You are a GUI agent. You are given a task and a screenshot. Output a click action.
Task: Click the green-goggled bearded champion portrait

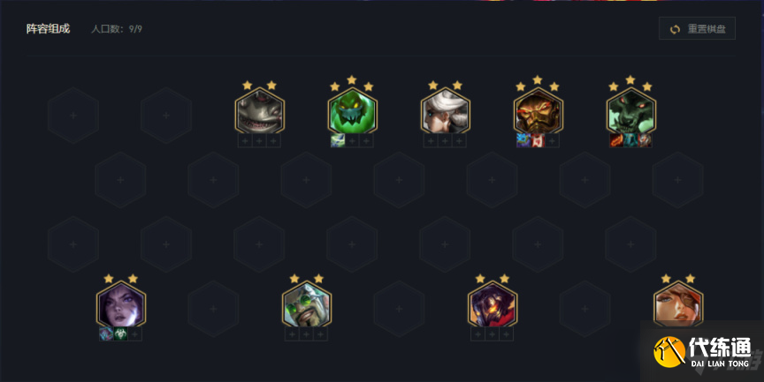307,304
